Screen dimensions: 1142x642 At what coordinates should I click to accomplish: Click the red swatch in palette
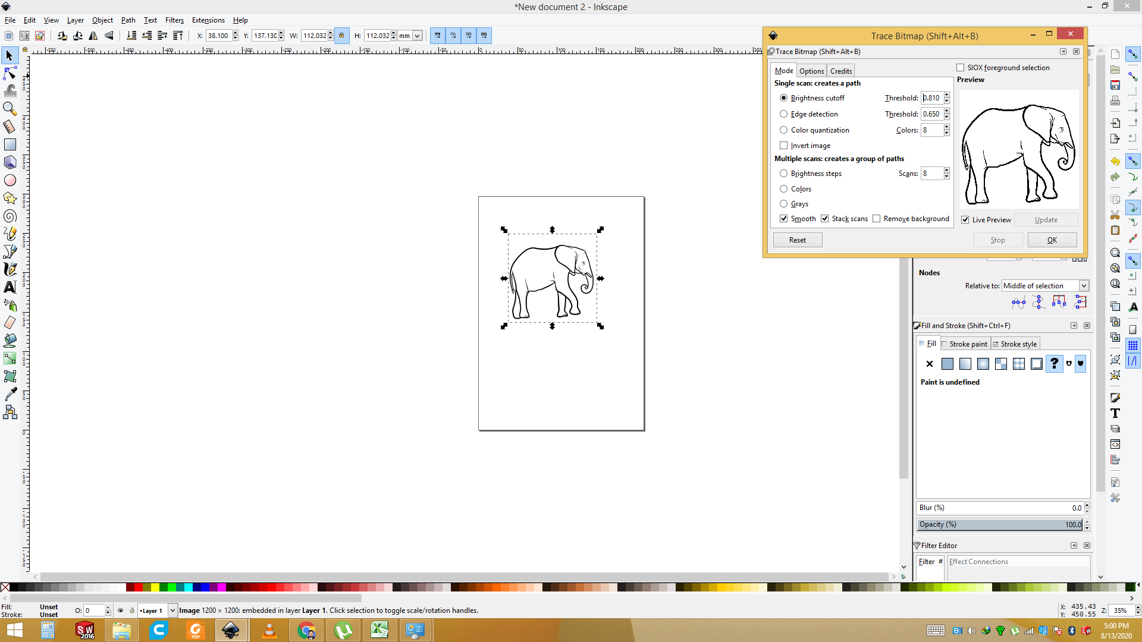tap(139, 587)
